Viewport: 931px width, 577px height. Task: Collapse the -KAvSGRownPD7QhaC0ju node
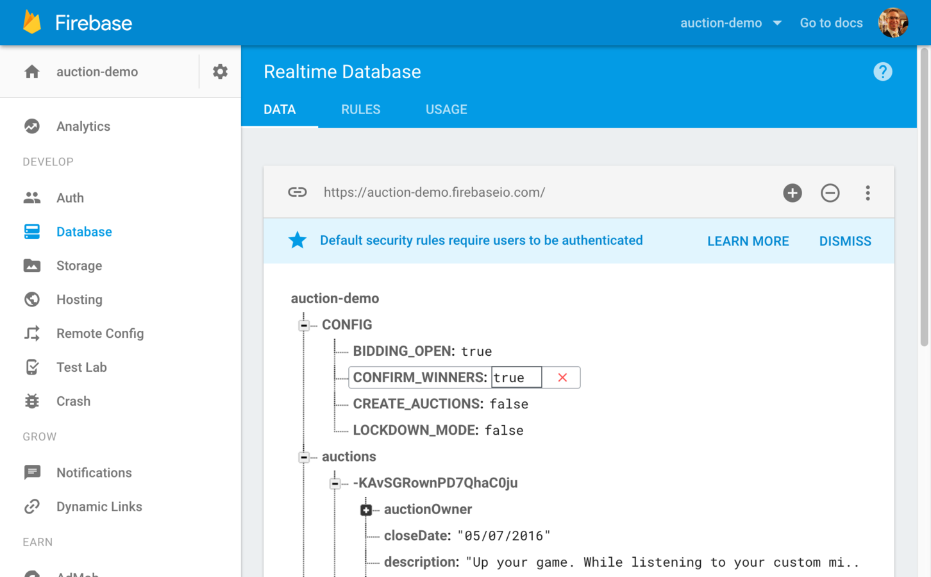pyautogui.click(x=335, y=484)
